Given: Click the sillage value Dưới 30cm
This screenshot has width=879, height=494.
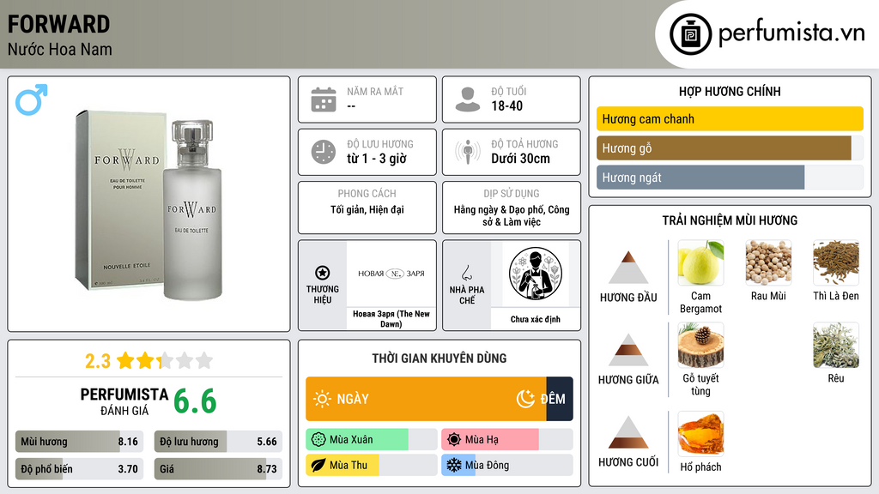Looking at the screenshot, I should 520,159.
